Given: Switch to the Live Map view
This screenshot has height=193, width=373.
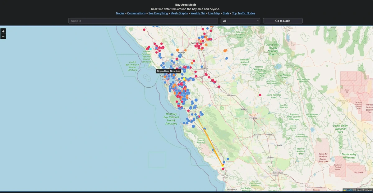Looking at the screenshot, I should tap(214, 13).
